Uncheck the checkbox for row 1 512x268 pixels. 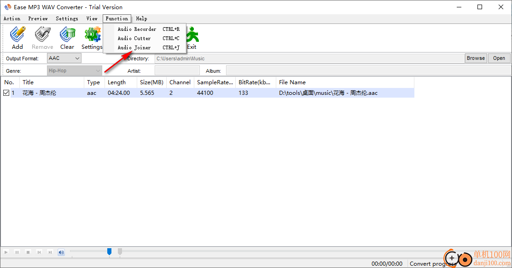tap(6, 93)
